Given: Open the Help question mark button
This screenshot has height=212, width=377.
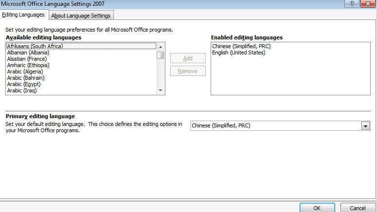Looking at the screenshot, I should coord(352,3).
